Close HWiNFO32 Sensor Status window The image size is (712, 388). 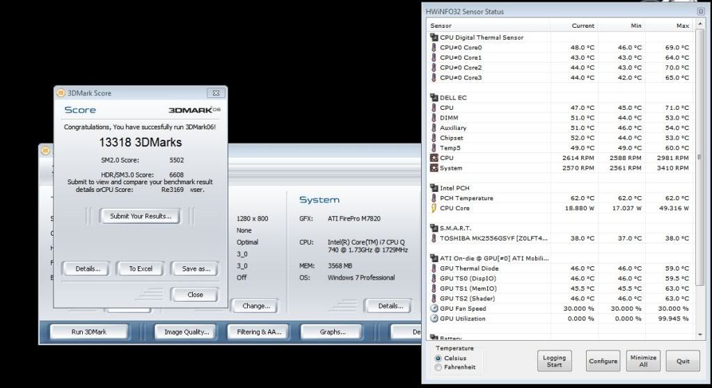pyautogui.click(x=701, y=11)
